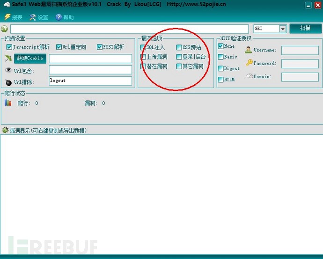
Task: Click the cookie input field
Action: pos(90,59)
